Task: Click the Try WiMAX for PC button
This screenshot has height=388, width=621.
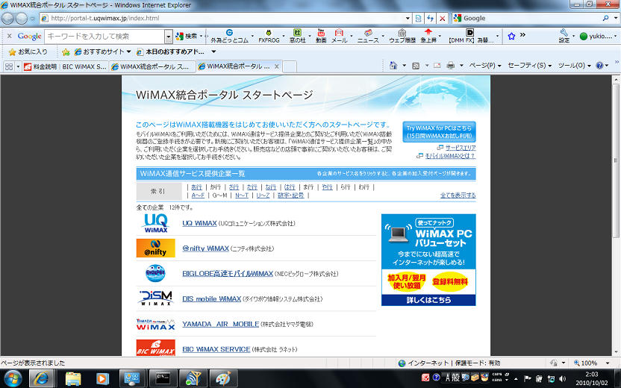Action: click(x=439, y=132)
